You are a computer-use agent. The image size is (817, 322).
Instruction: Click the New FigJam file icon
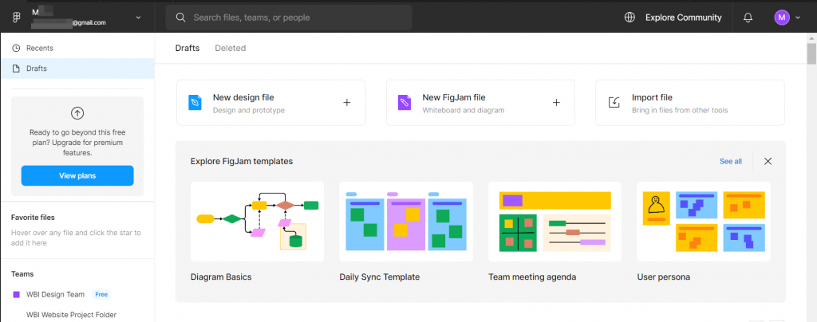pyautogui.click(x=405, y=102)
